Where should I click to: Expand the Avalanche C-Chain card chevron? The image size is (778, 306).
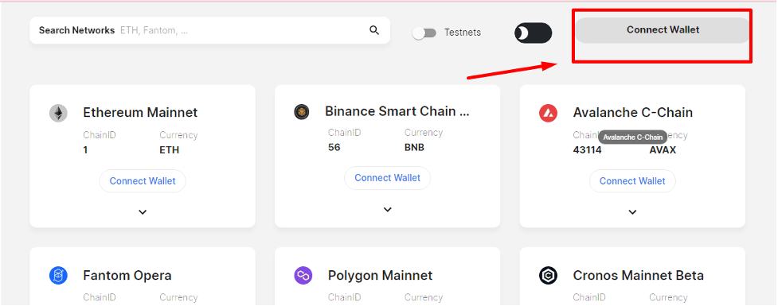pyautogui.click(x=632, y=212)
